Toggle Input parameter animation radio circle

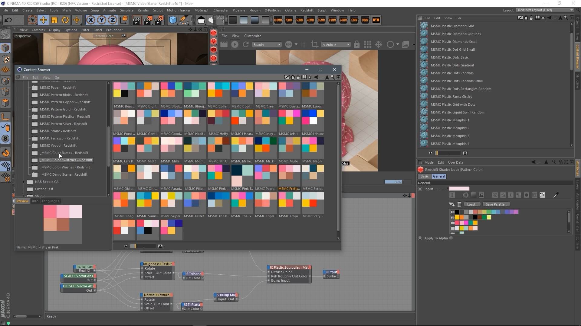coord(420,189)
